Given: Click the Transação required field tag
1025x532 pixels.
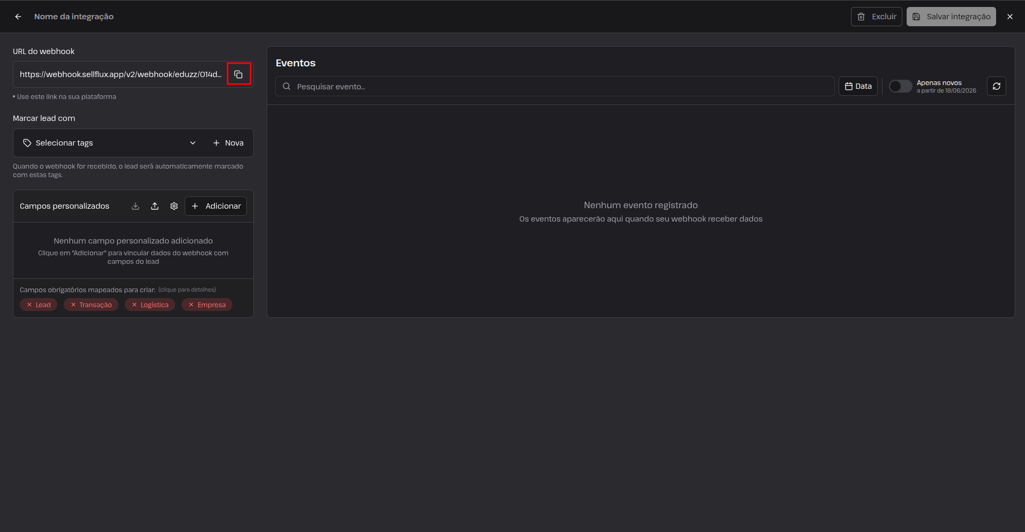Looking at the screenshot, I should click(91, 305).
